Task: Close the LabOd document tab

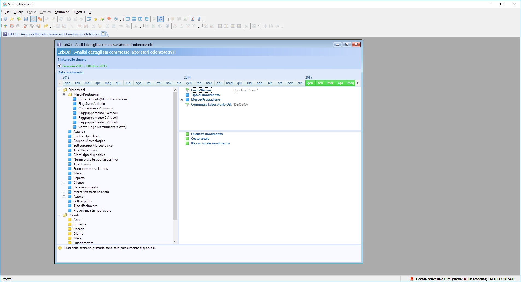Action: click(103, 34)
